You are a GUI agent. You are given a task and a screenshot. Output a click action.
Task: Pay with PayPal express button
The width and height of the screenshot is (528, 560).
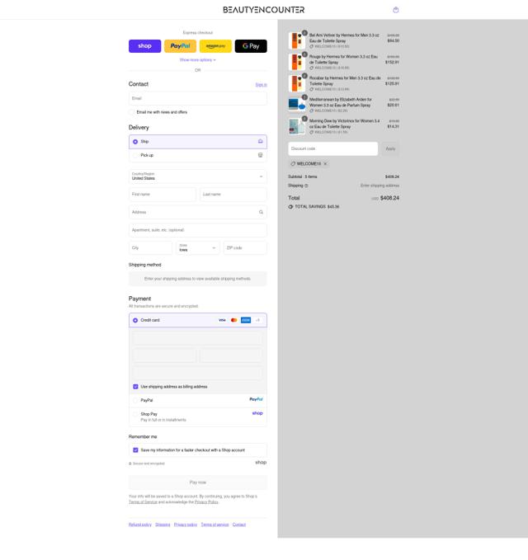[x=180, y=46]
